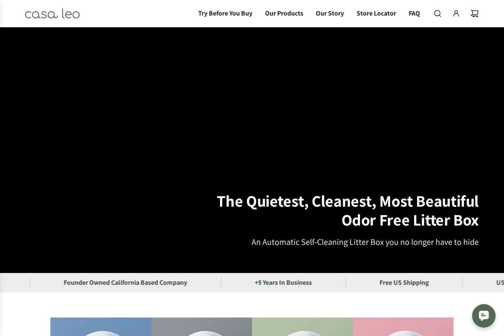Open the Try Before You Buy menu

coord(225,13)
